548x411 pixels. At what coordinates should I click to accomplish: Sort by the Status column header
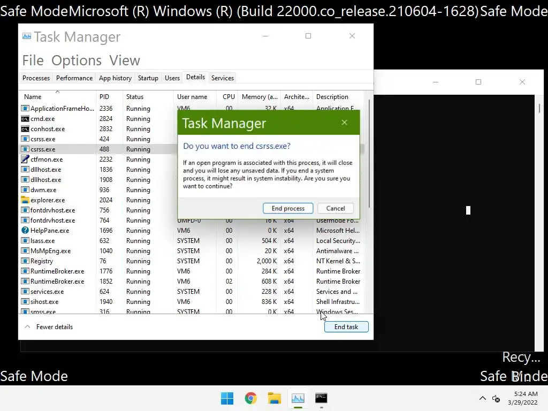pyautogui.click(x=148, y=97)
